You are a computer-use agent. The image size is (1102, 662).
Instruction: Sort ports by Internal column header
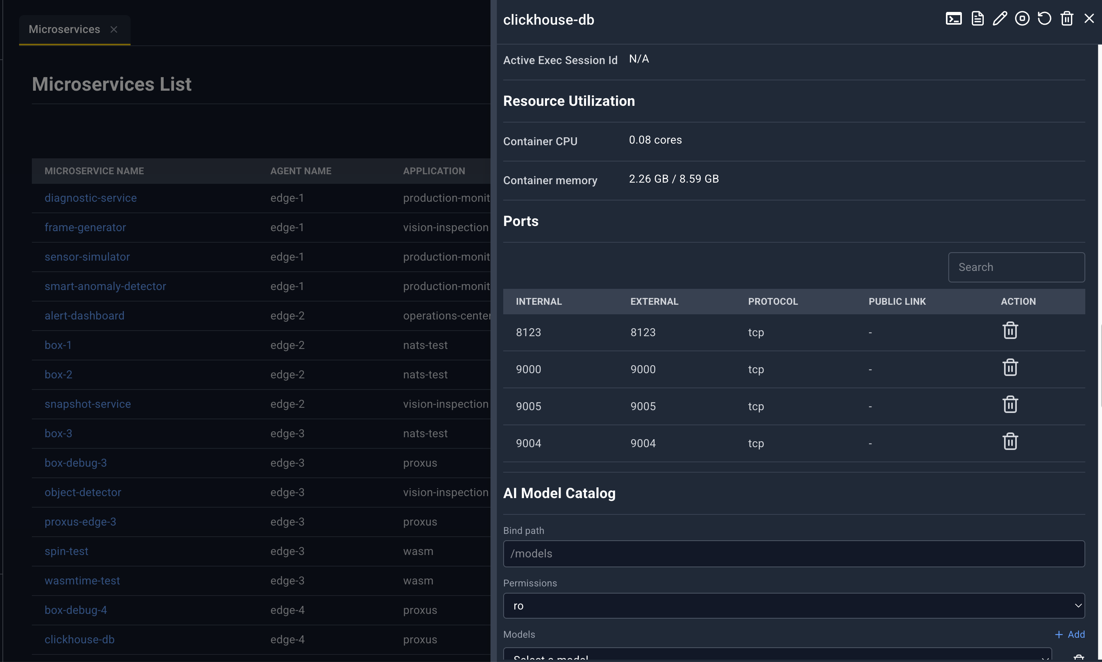pos(539,302)
